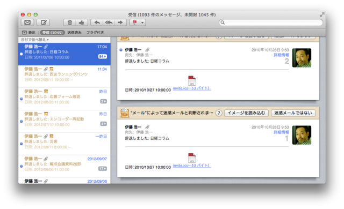Open invite.ics link in message 2
This screenshot has height=209, width=344.
click(192, 88)
